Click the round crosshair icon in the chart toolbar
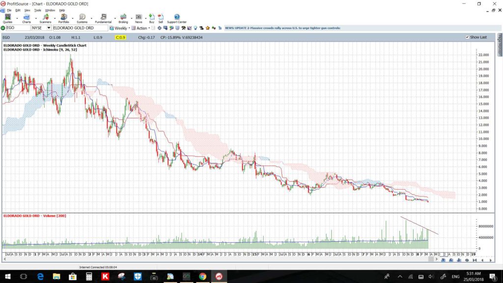The width and height of the screenshot is (503, 283). (x=160, y=28)
